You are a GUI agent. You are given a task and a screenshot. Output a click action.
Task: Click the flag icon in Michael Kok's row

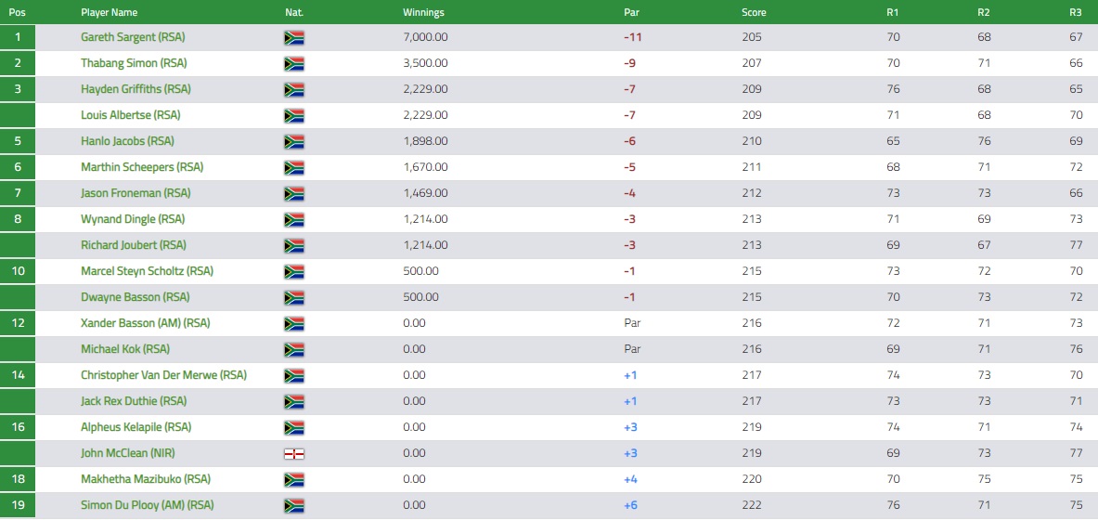coord(294,350)
